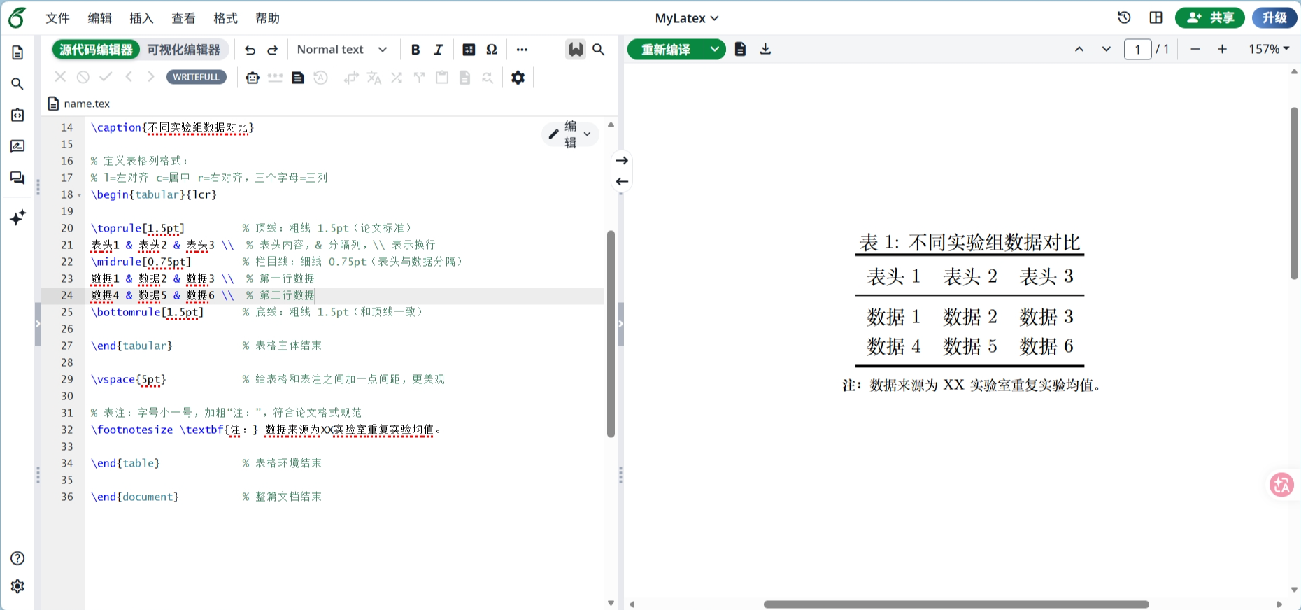Screen dimensions: 1301x610
Task: Open settings gear in left sidebar
Action: (x=17, y=586)
